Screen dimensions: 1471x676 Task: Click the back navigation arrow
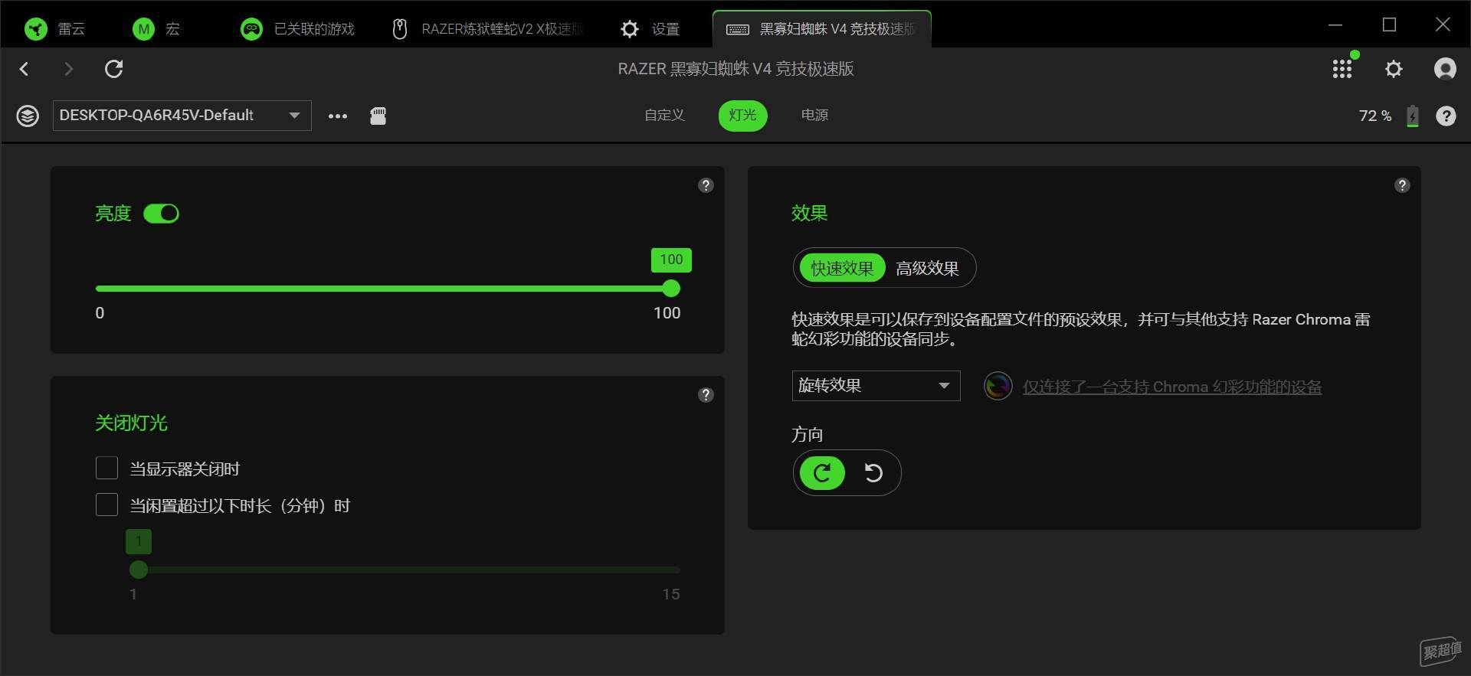point(25,70)
